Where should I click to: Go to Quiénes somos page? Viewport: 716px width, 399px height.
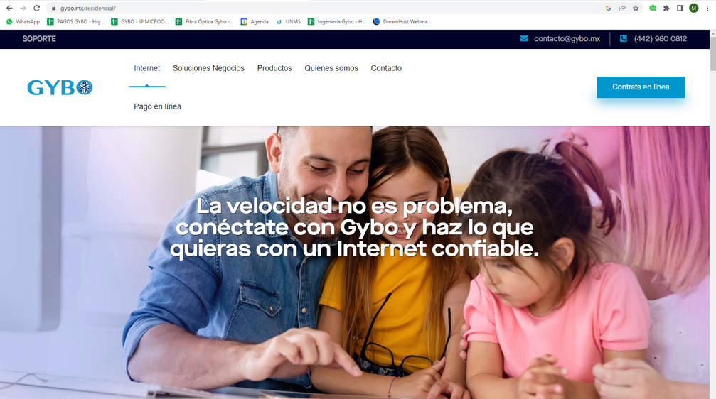pyautogui.click(x=331, y=68)
